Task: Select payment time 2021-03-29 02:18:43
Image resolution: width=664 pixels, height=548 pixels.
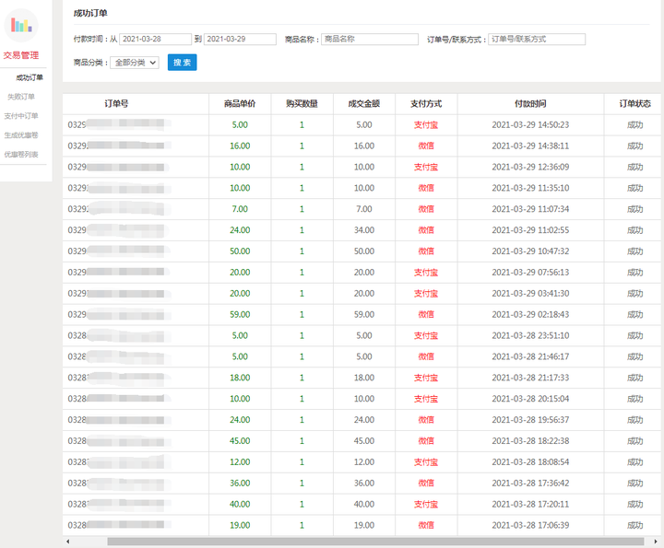Action: (x=530, y=315)
